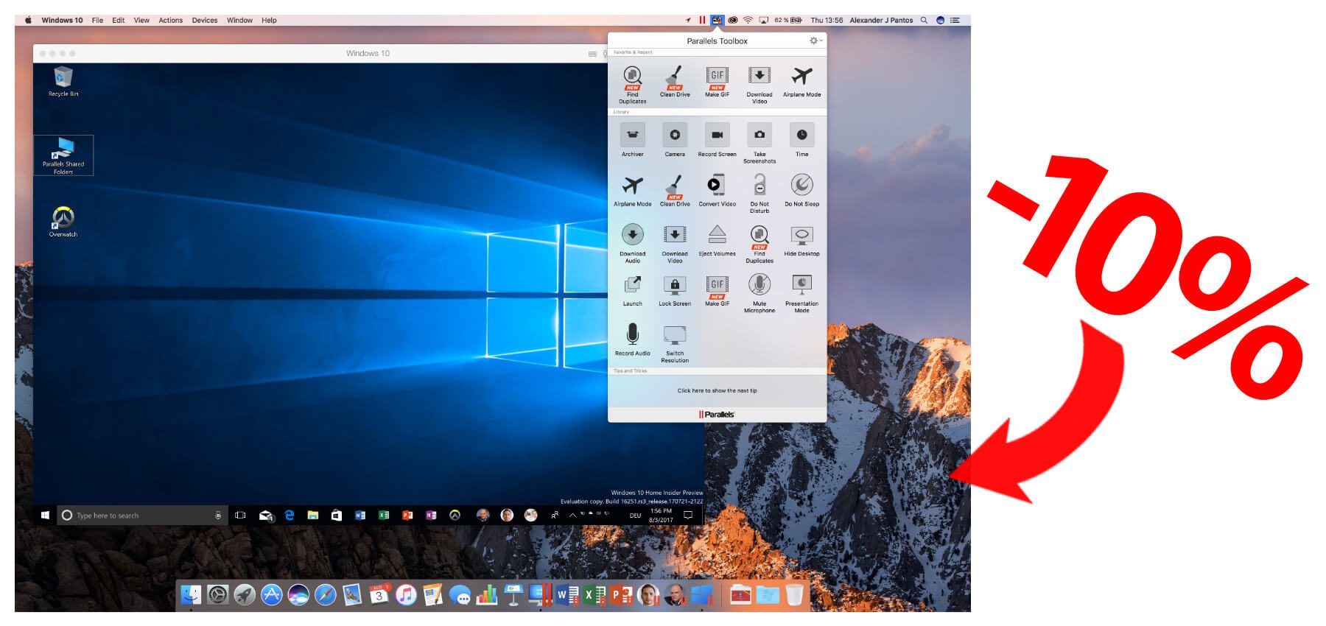Open Download Video in Library section
Screen dimensions: 1326x626
pyautogui.click(x=675, y=243)
